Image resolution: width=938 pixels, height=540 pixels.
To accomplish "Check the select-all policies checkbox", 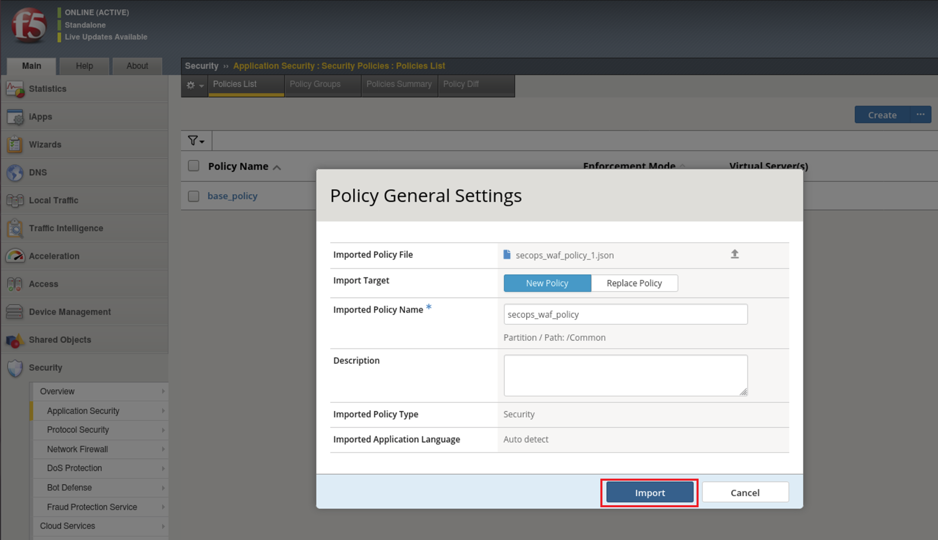I will 194,166.
